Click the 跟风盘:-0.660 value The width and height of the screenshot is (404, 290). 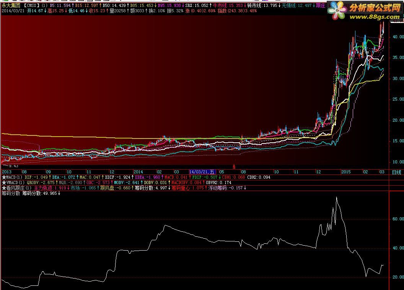point(116,188)
